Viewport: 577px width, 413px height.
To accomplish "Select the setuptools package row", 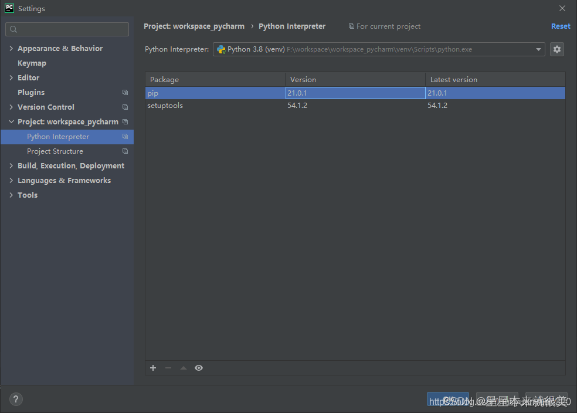I will [x=355, y=105].
